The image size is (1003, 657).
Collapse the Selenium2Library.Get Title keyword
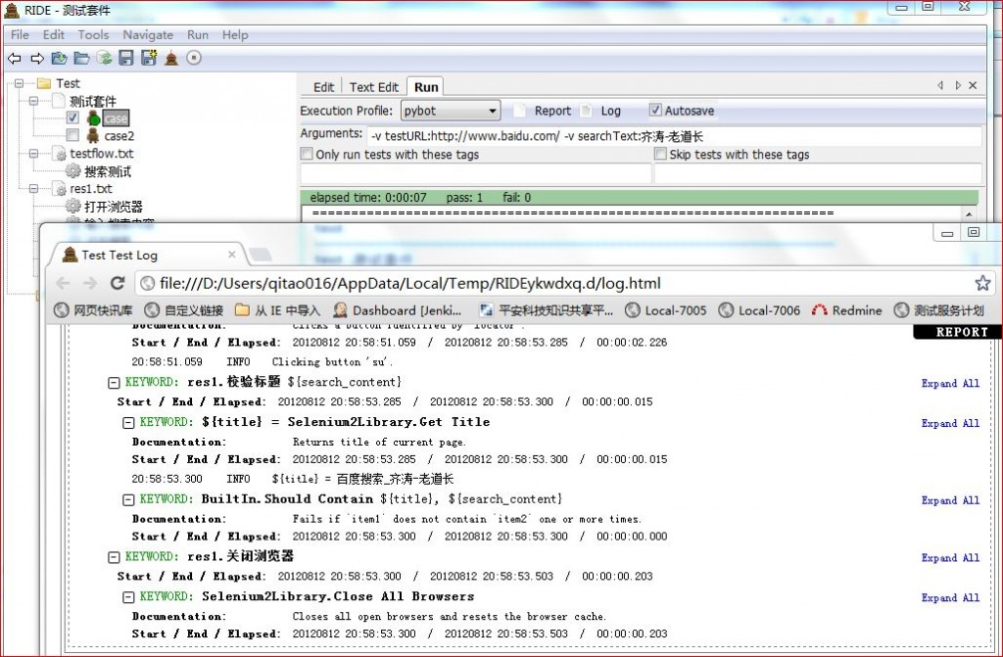[128, 422]
